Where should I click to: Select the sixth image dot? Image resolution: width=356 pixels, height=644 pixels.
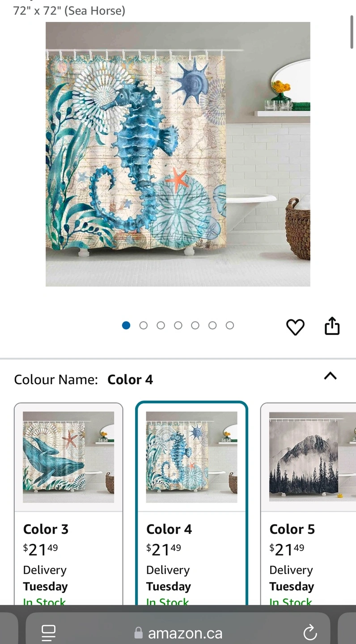(x=212, y=326)
